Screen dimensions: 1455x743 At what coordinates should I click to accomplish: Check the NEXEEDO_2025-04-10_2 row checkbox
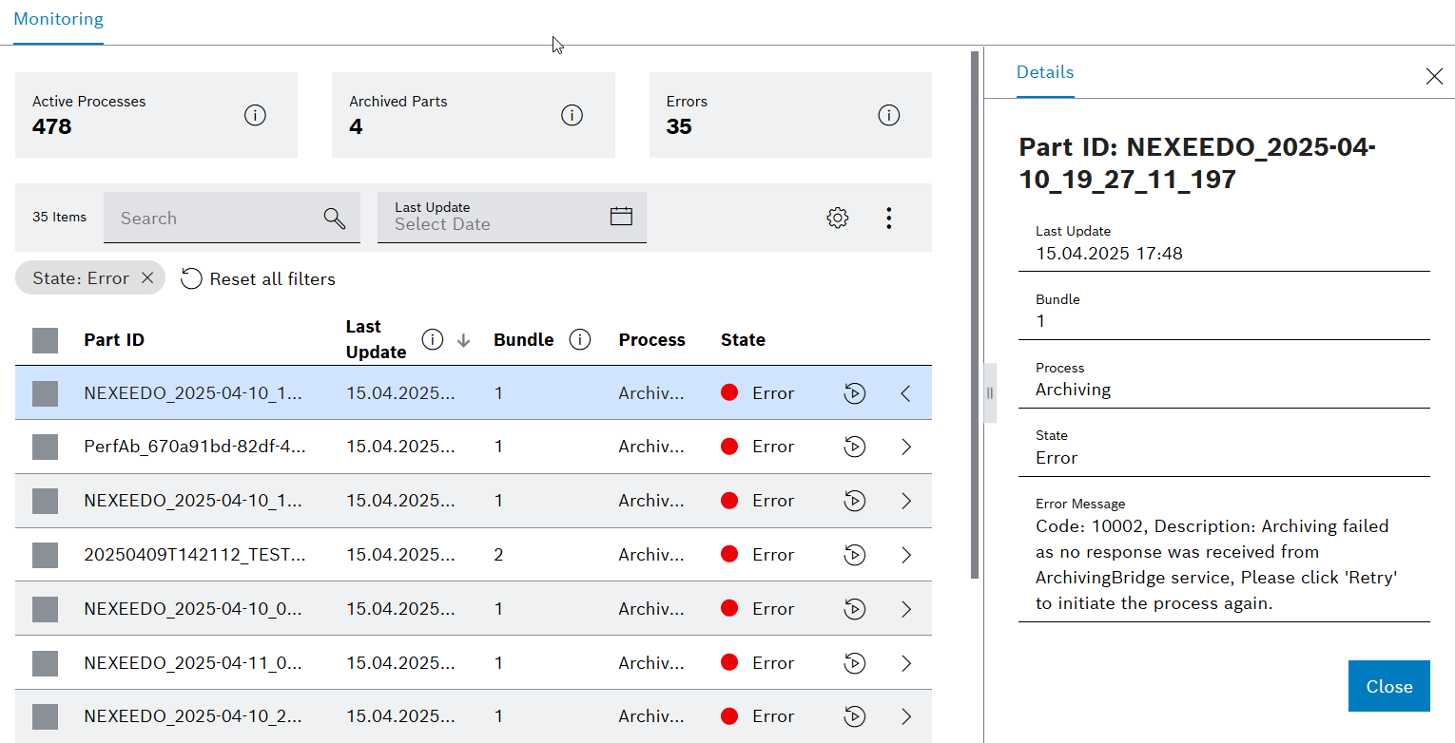click(45, 716)
